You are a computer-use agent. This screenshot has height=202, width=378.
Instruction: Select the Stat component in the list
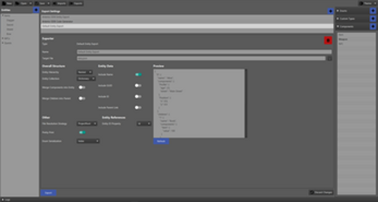pos(357,35)
